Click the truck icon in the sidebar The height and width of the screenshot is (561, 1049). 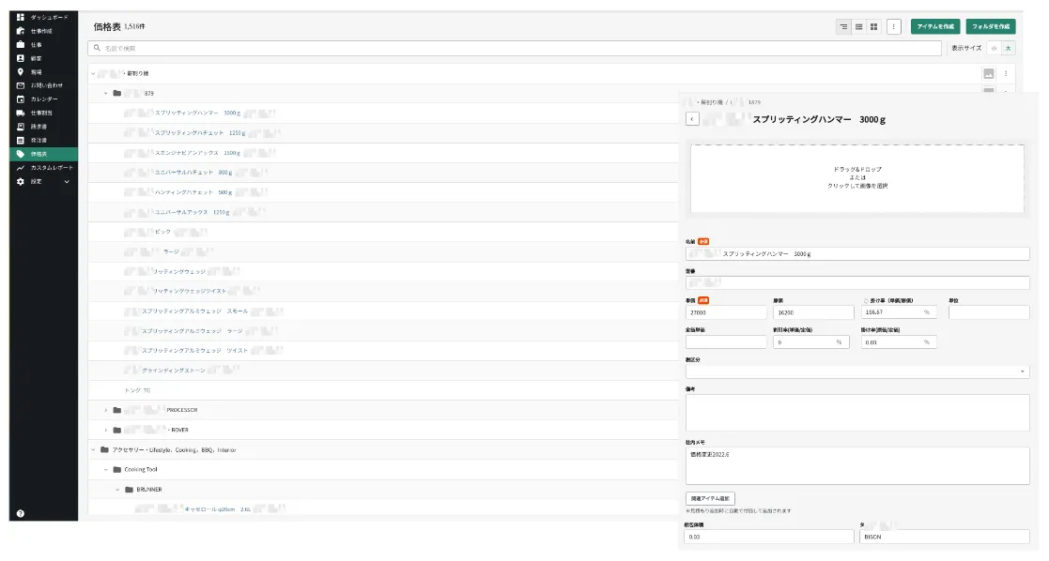20,113
